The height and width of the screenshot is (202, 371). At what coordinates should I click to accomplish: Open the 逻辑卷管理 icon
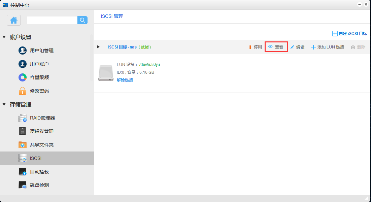pyautogui.click(x=23, y=131)
